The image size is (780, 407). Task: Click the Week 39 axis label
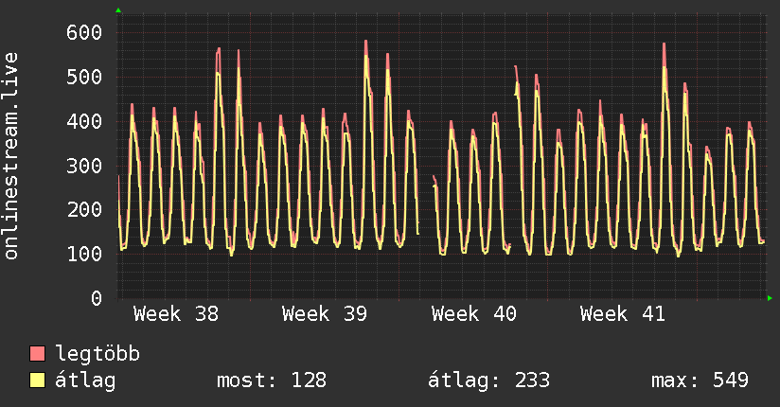point(325,314)
